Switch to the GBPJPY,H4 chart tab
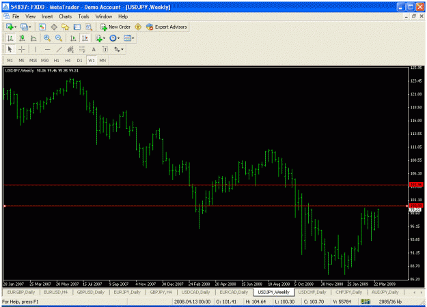 click(161, 292)
